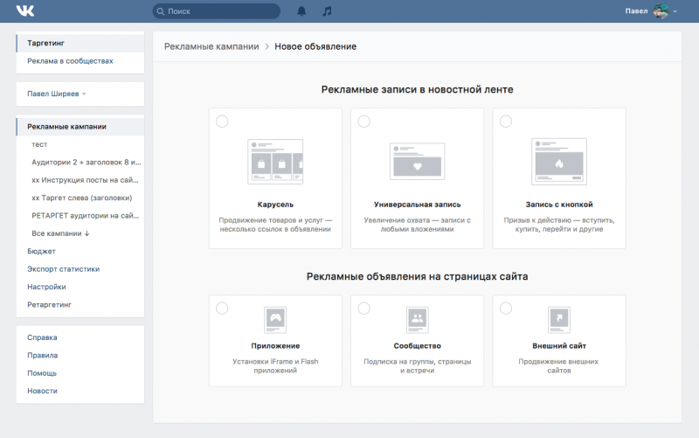The width and height of the screenshot is (699, 438).
Task: Open the Справка link
Action: [x=42, y=337]
